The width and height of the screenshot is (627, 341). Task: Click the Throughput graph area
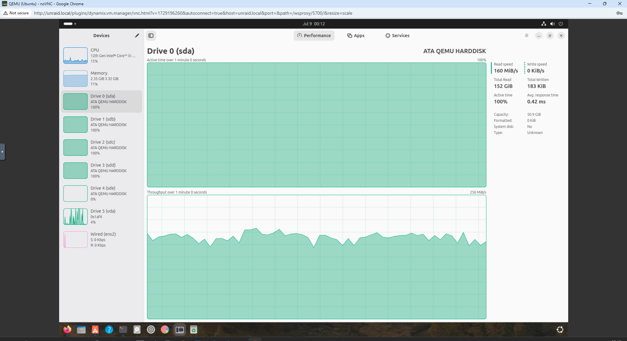pyautogui.click(x=317, y=257)
